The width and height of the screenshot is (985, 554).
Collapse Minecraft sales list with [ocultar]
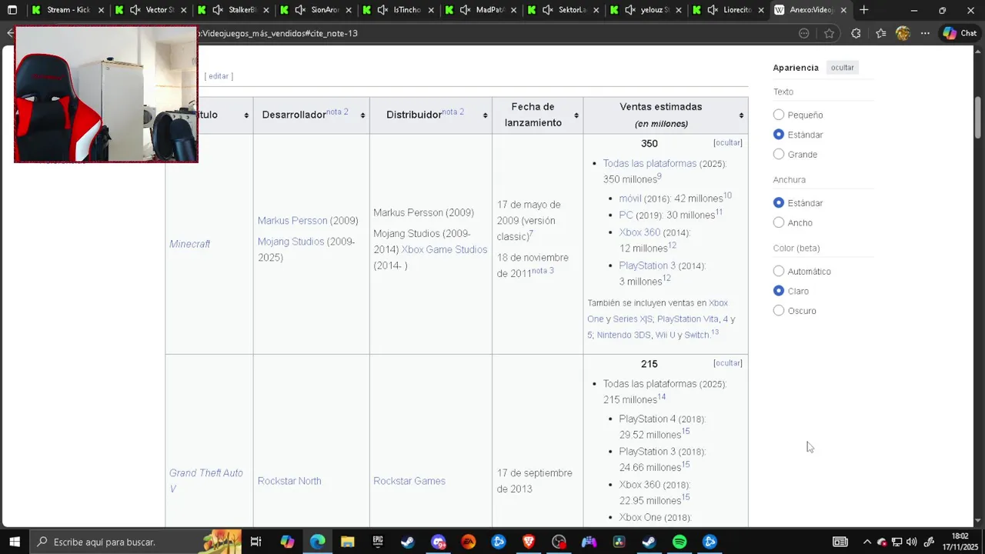coord(727,143)
